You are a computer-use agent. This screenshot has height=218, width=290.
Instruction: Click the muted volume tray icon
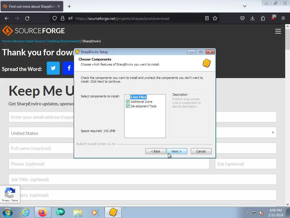point(261,213)
